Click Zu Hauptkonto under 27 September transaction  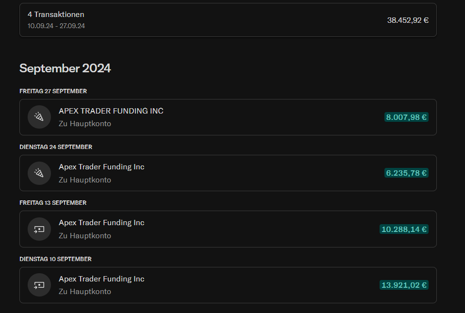tap(85, 124)
